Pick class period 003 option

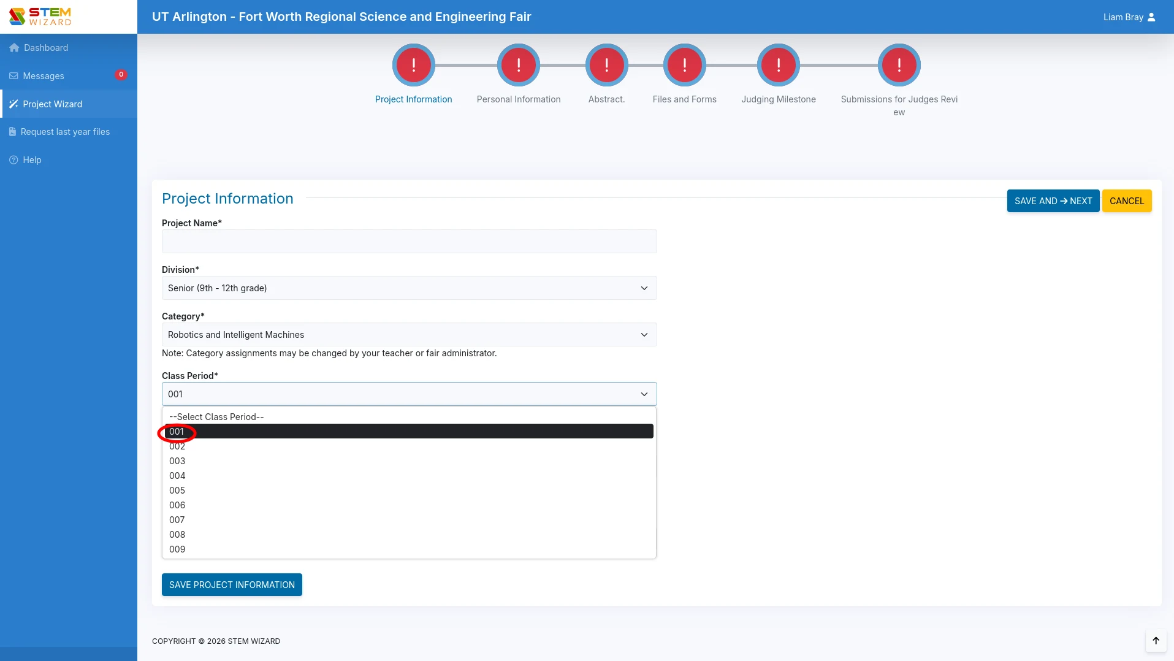click(x=409, y=461)
